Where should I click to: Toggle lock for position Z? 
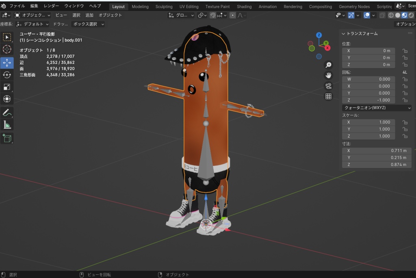point(405,65)
